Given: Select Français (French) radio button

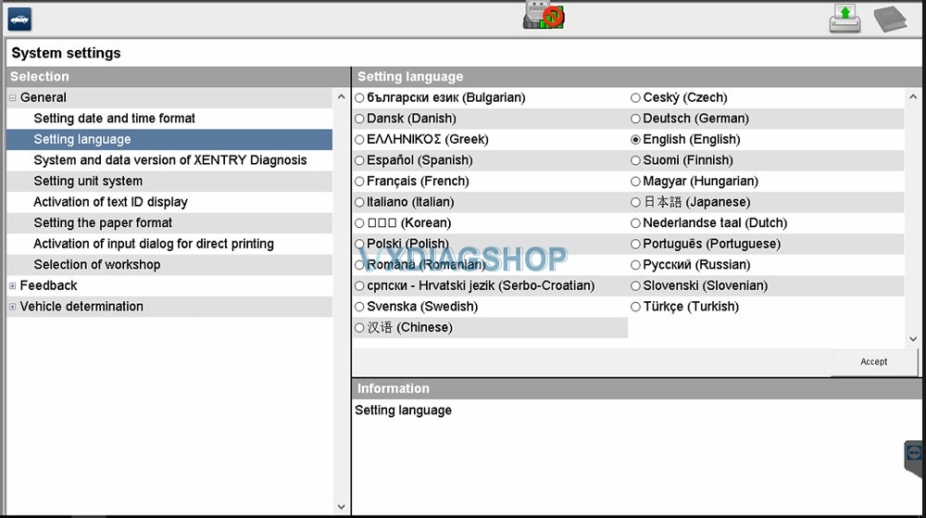Looking at the screenshot, I should pyautogui.click(x=359, y=182).
